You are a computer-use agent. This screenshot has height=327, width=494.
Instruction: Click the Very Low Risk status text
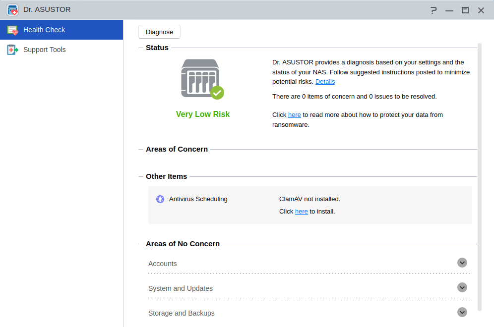(x=202, y=114)
